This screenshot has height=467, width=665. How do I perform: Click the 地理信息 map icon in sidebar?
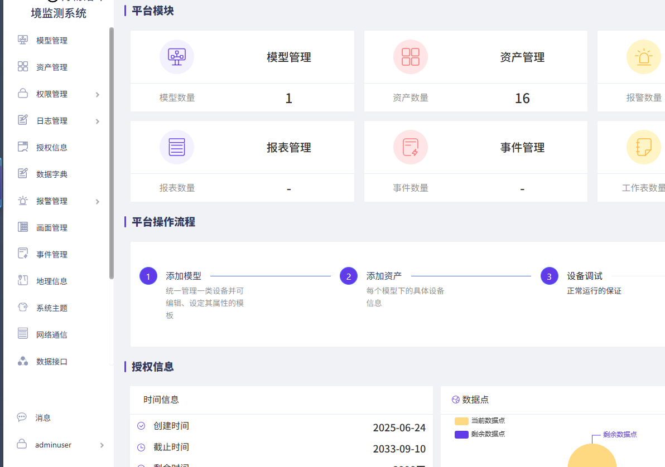[x=23, y=280]
